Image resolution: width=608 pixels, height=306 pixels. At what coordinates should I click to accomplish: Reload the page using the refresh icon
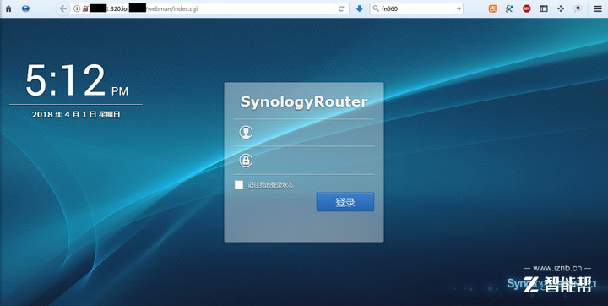(341, 8)
